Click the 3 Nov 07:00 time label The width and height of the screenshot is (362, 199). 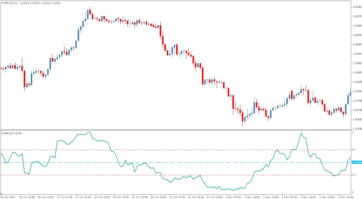346,197
